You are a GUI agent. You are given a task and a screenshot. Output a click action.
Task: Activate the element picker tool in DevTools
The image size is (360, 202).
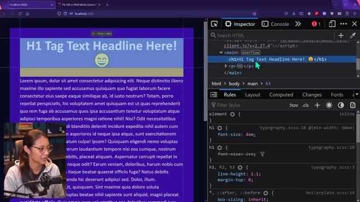point(214,24)
